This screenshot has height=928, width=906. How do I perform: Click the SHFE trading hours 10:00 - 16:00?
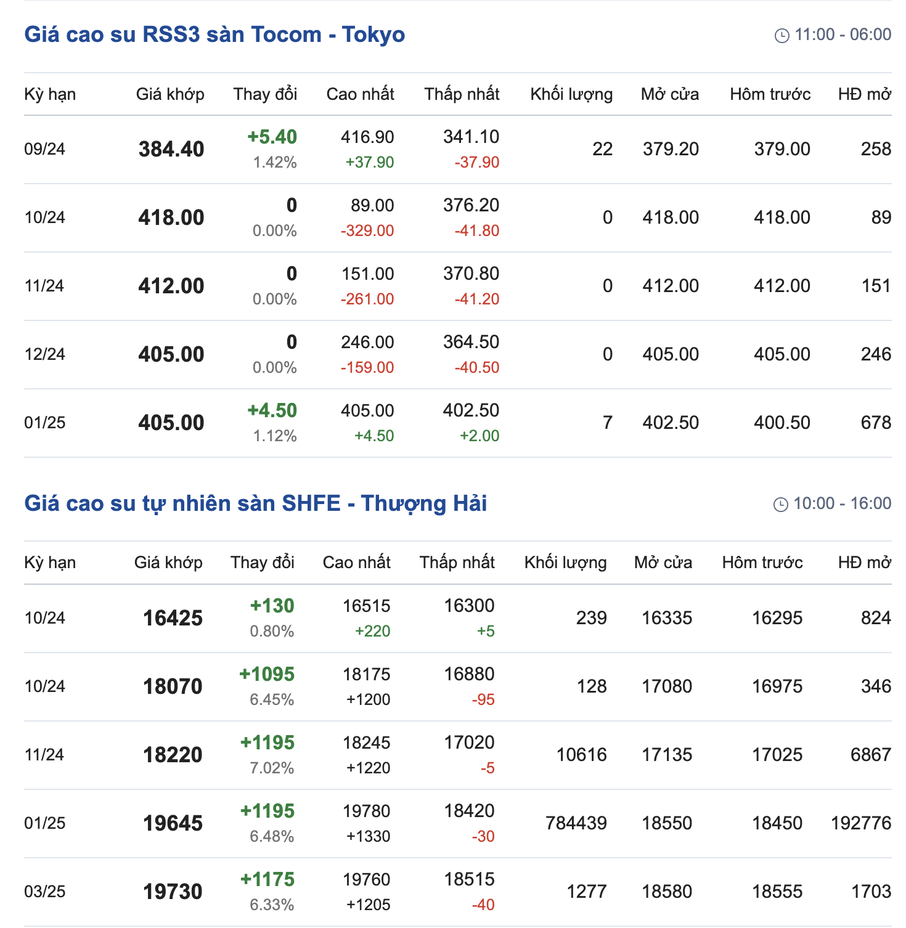(842, 503)
